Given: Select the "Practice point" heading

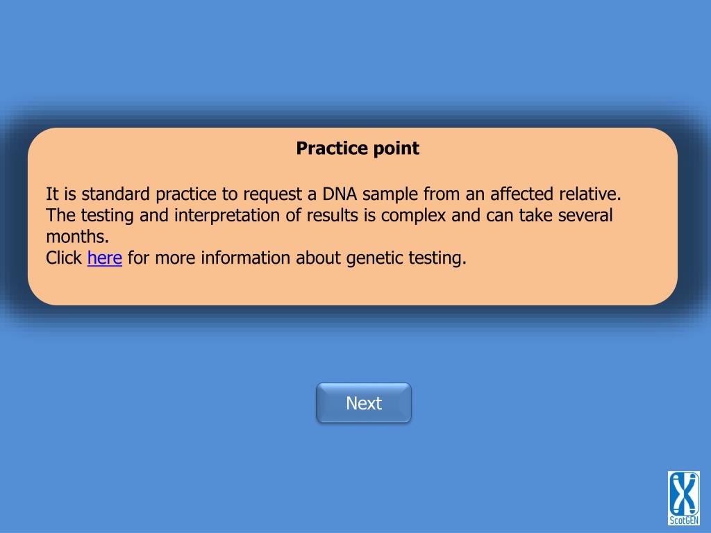Looking at the screenshot, I should click(x=358, y=149).
